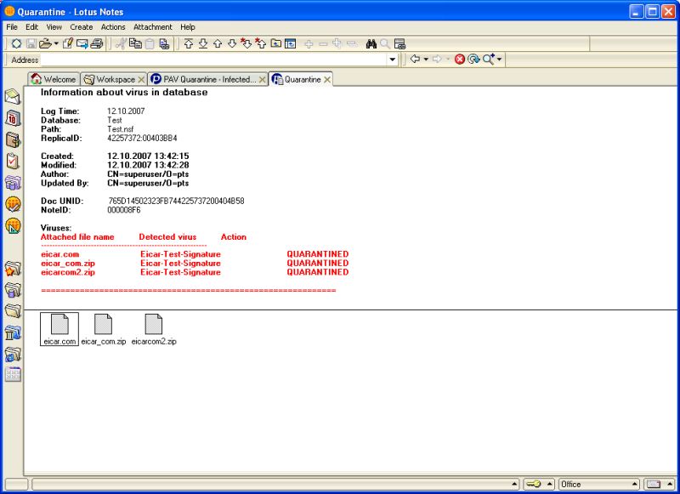Viewport: 680px width, 494px height.
Task: Close the PAV Quarantine tab
Action: (262, 80)
